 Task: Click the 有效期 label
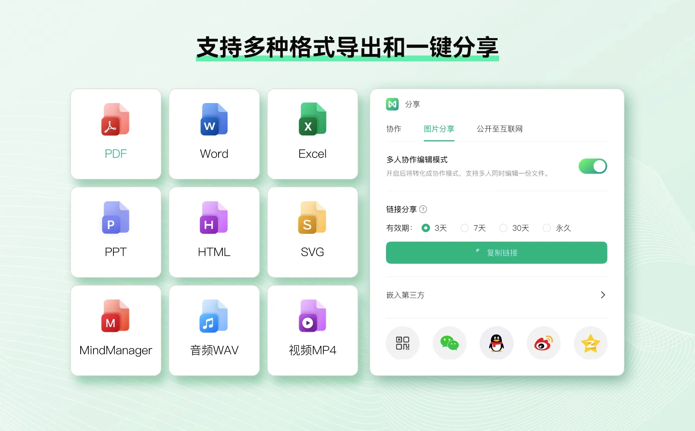point(399,228)
